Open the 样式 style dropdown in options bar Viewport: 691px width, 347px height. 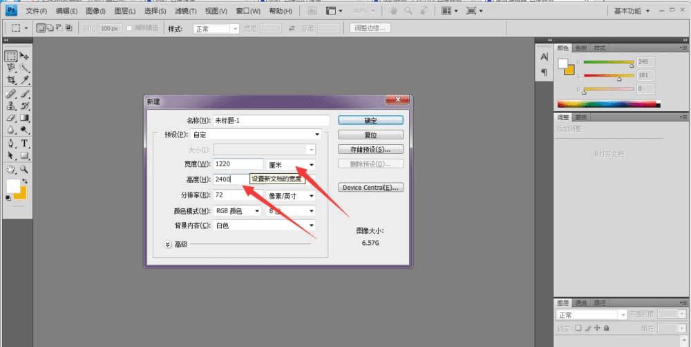[216, 28]
